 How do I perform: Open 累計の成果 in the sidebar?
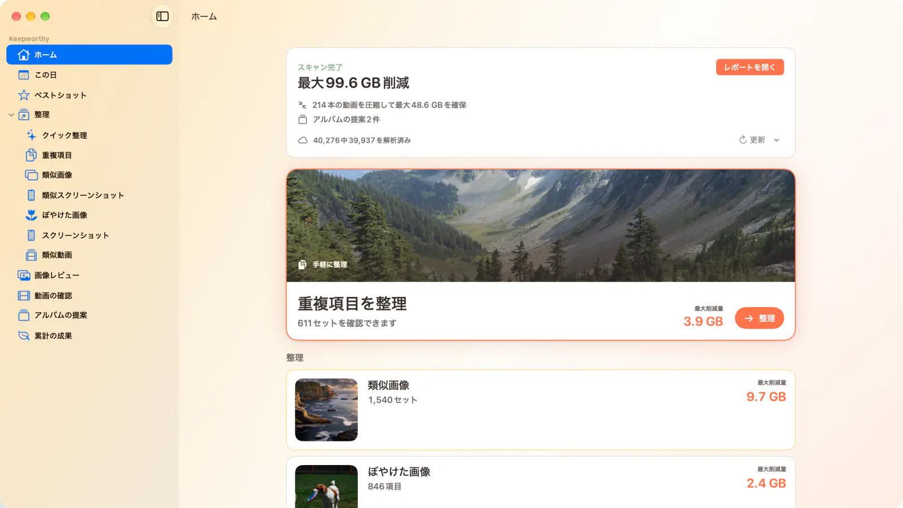coord(89,336)
